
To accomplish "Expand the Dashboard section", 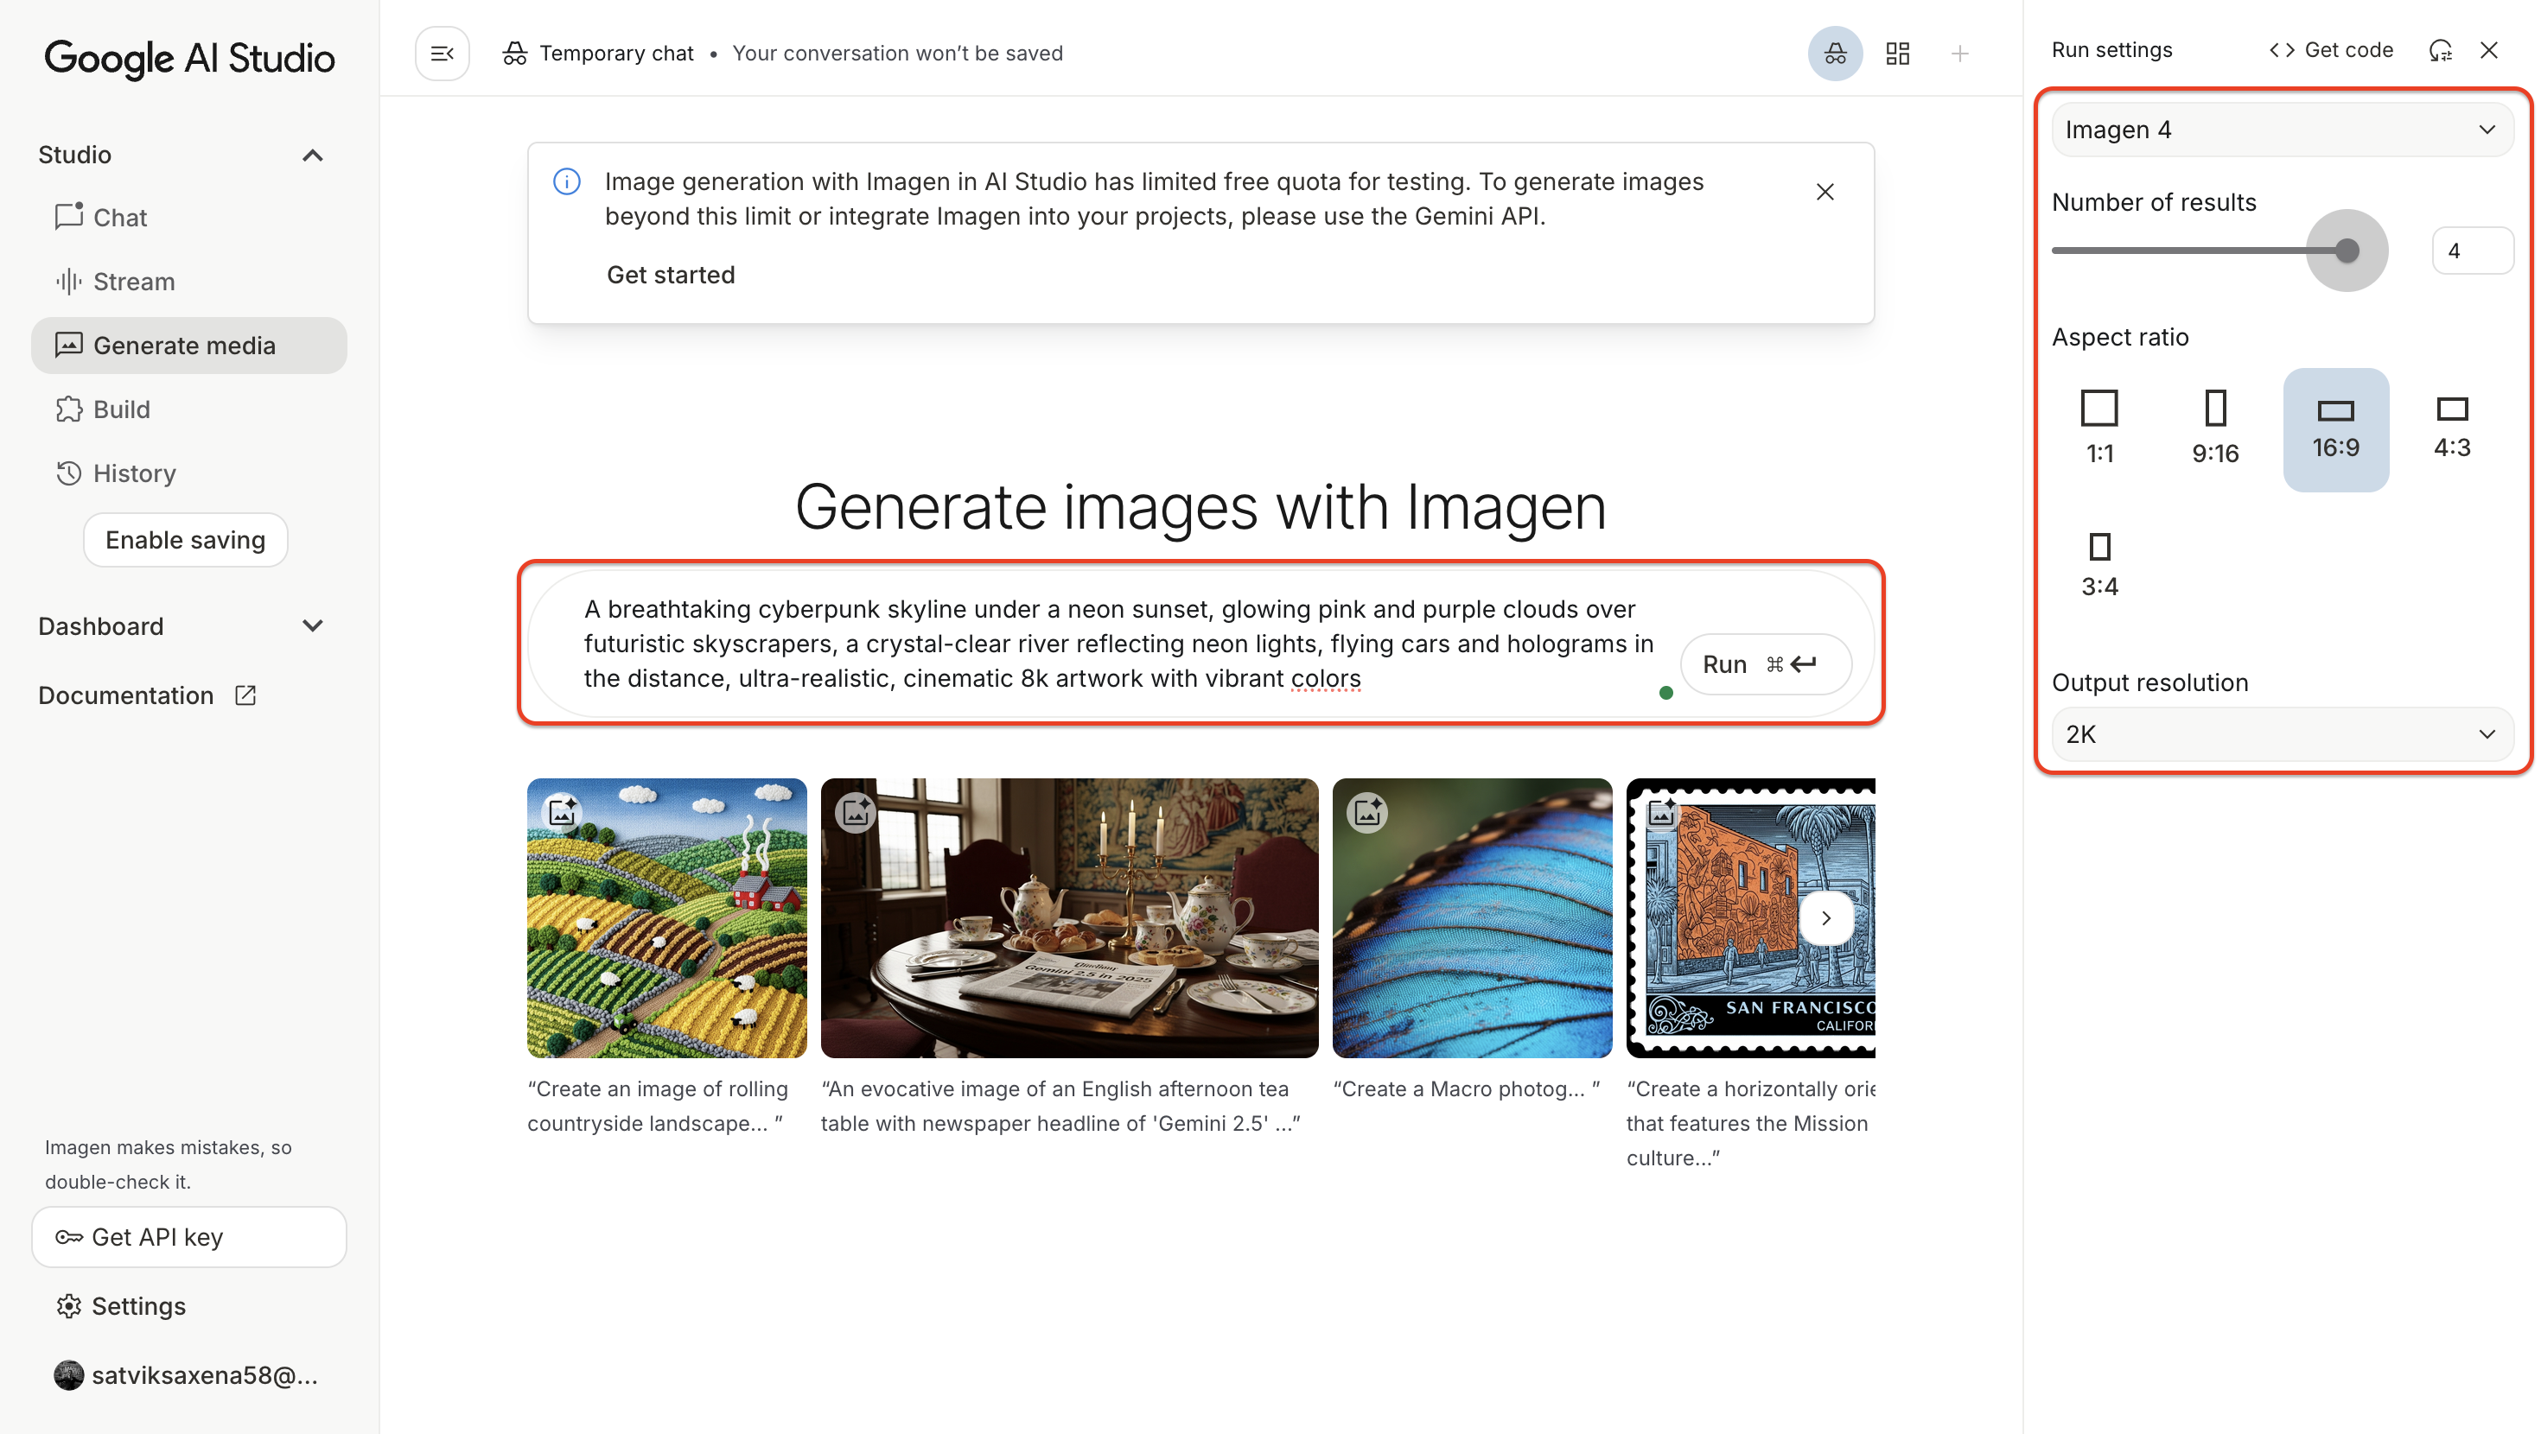I will coord(313,626).
